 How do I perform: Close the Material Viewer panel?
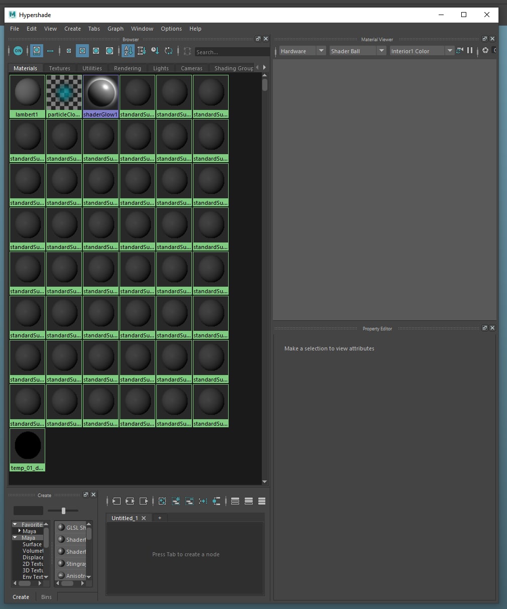point(492,39)
